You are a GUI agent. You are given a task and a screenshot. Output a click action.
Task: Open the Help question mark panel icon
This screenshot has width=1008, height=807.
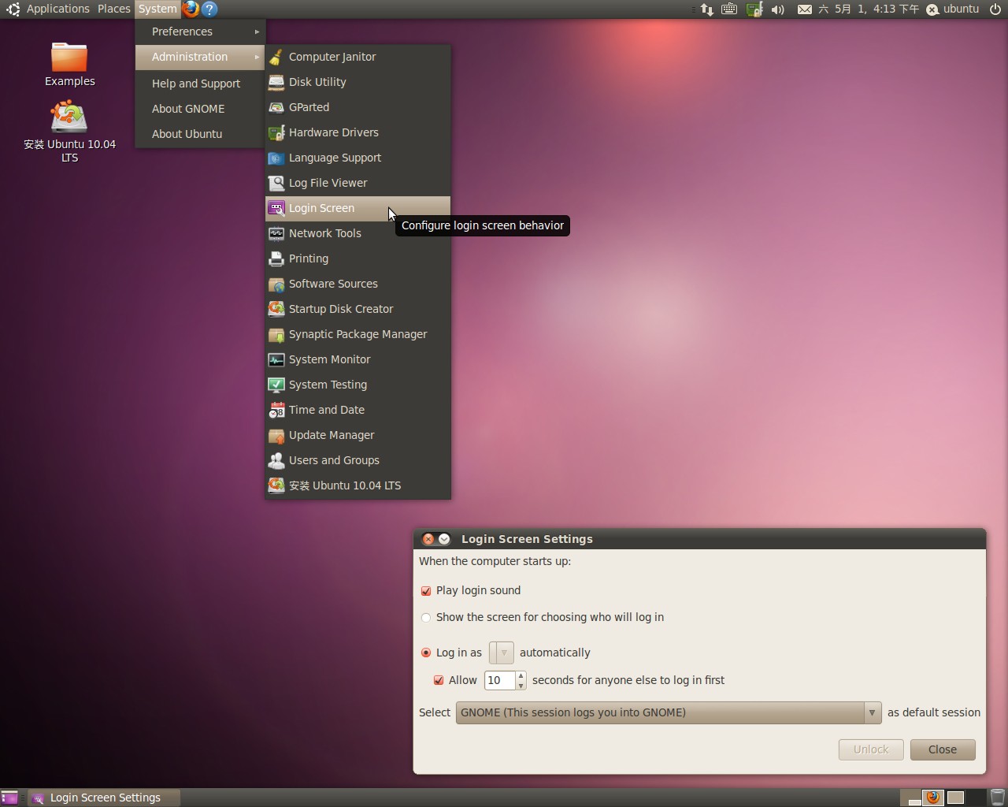209,9
